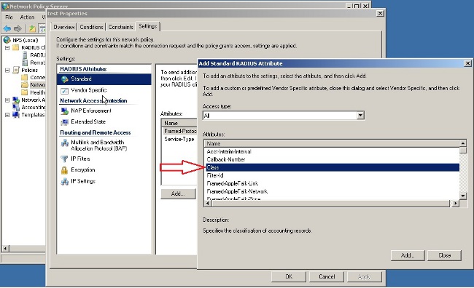Screen dimensions: 474x288
Task: Click Close in the RADIUS Attribute dialog
Action: click(x=444, y=255)
